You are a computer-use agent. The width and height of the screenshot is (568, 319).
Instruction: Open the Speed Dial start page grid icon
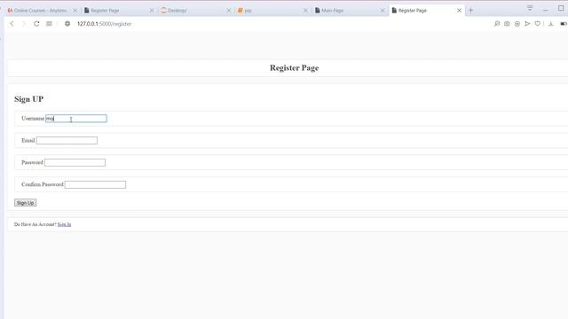[x=49, y=24]
